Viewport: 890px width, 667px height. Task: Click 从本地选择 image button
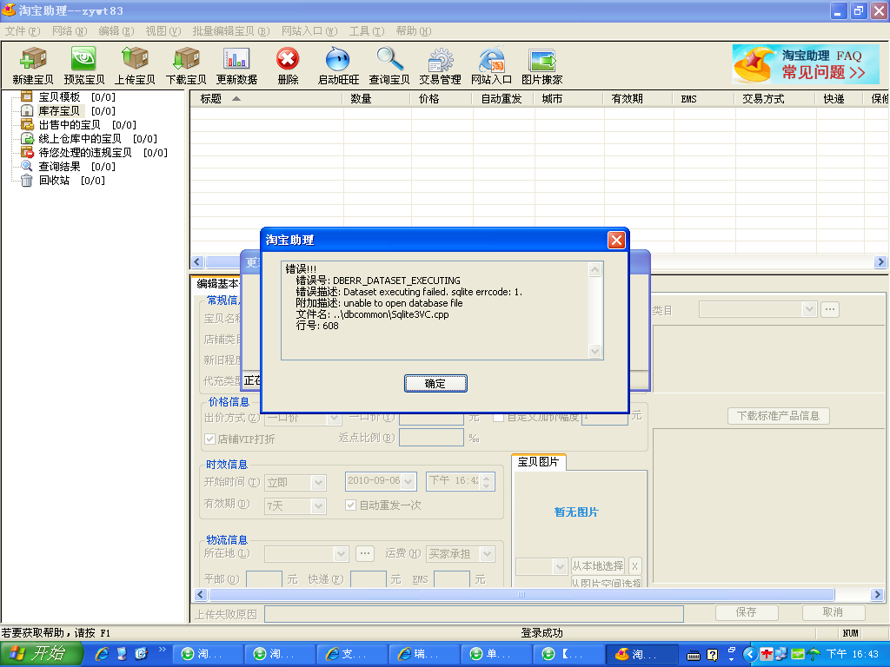click(x=597, y=565)
